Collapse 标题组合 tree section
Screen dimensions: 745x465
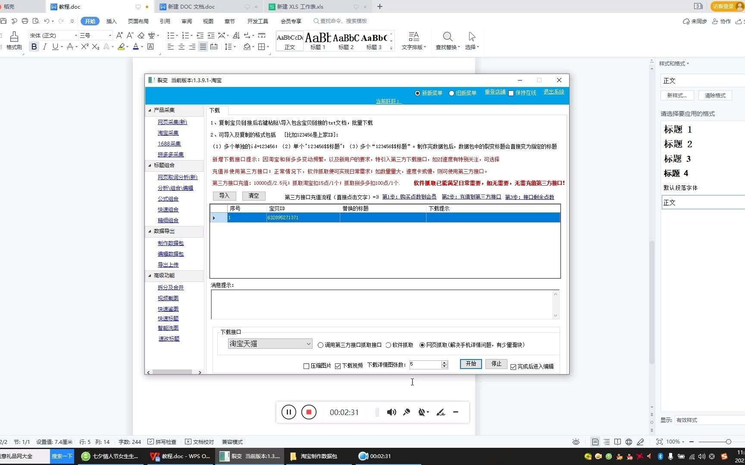(150, 165)
